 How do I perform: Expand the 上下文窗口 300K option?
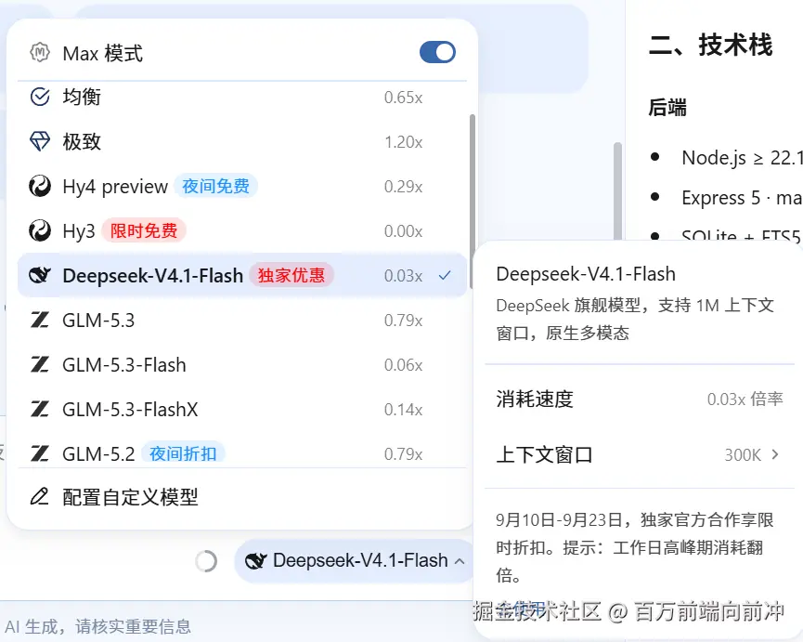[x=751, y=454]
